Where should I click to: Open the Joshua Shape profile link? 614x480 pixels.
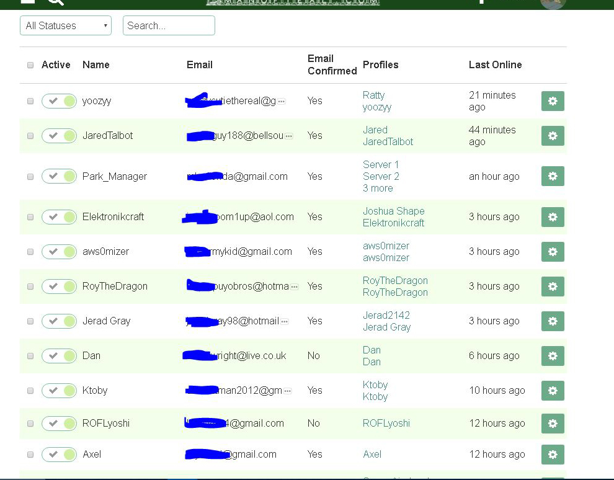pyautogui.click(x=393, y=211)
